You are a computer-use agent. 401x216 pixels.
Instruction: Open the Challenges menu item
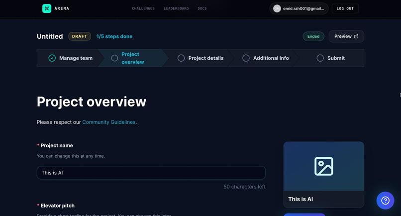tap(143, 8)
